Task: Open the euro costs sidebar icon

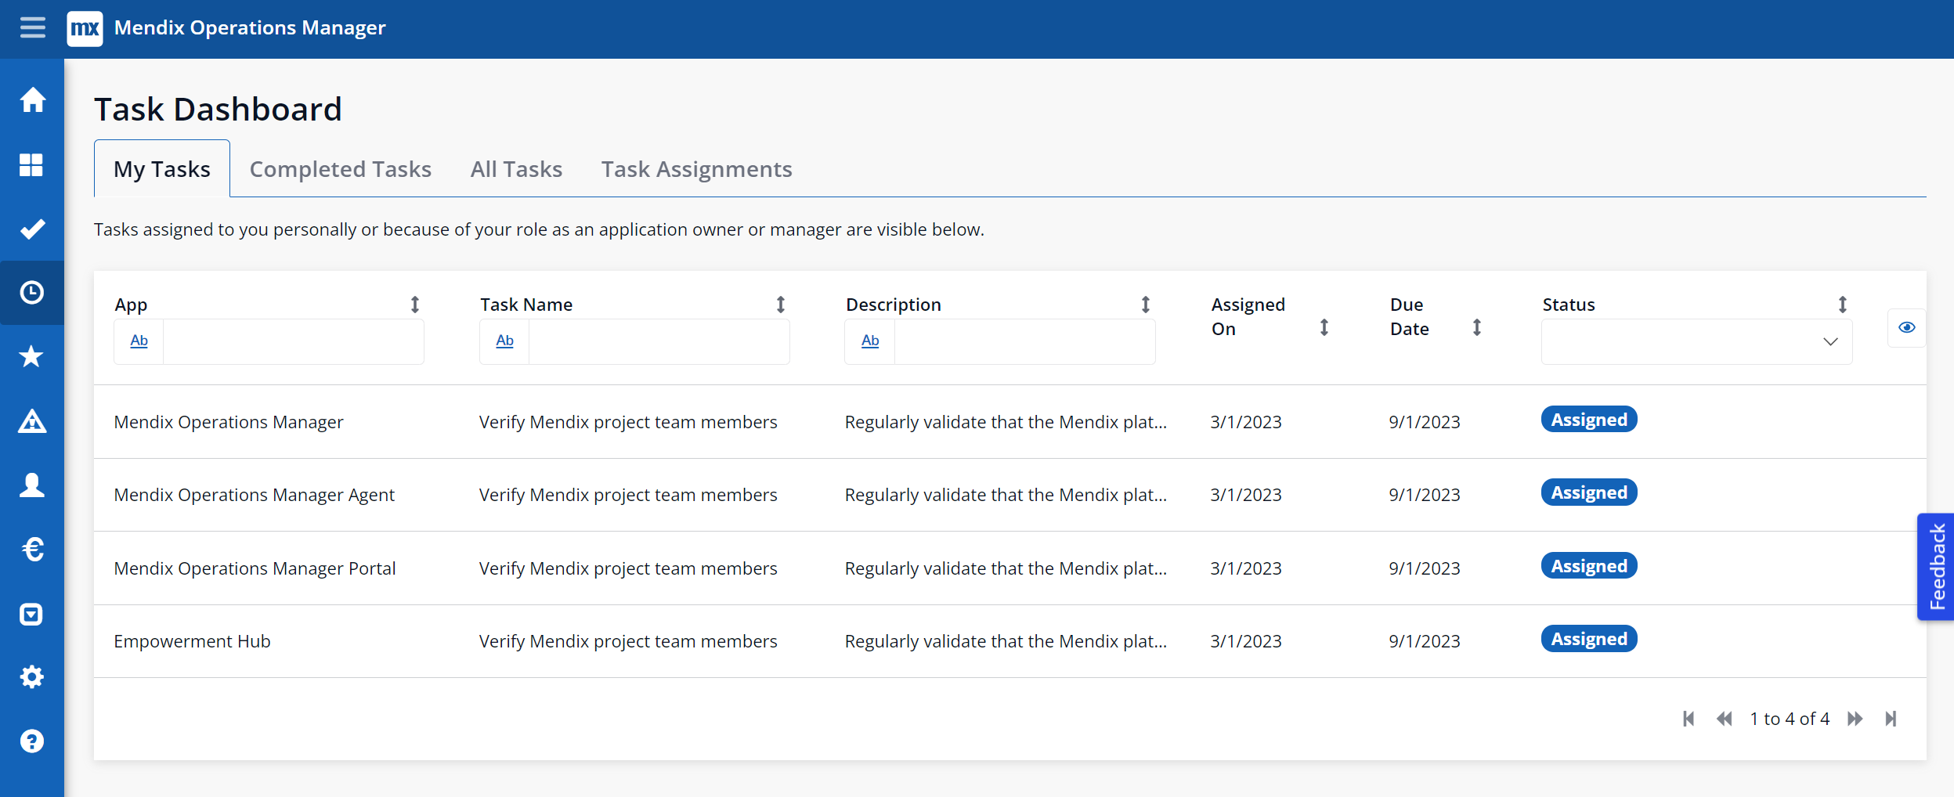Action: (x=32, y=550)
